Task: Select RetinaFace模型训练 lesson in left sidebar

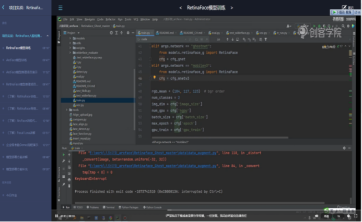Action: point(20,47)
